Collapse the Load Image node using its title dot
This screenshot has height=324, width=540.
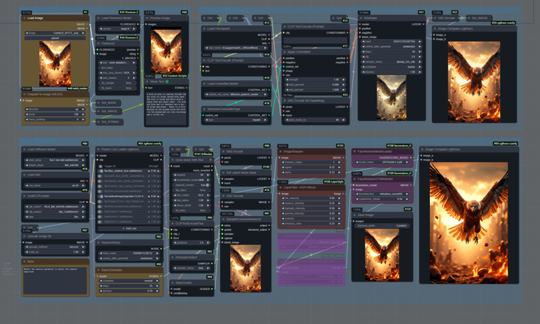24,18
